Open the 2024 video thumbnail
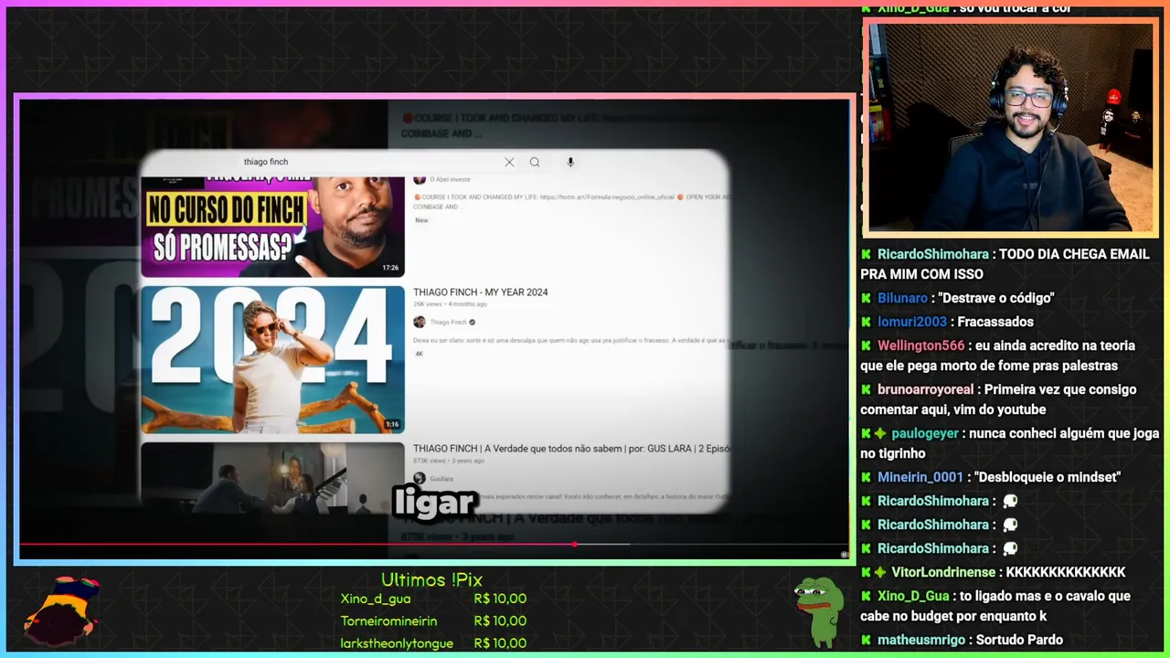This screenshot has width=1170, height=658. click(x=272, y=359)
